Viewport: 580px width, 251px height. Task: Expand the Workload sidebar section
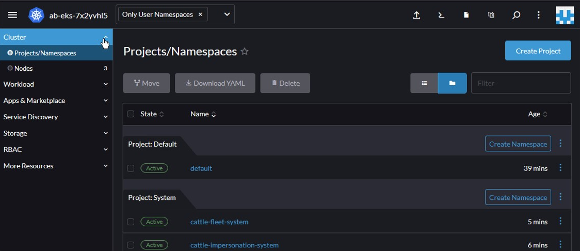(x=55, y=84)
